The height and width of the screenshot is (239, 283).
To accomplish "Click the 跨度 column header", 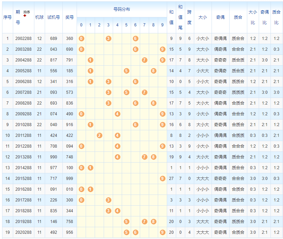I will coord(189,17).
